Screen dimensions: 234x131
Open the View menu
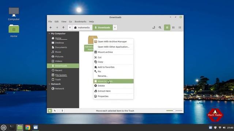coord(64,21)
